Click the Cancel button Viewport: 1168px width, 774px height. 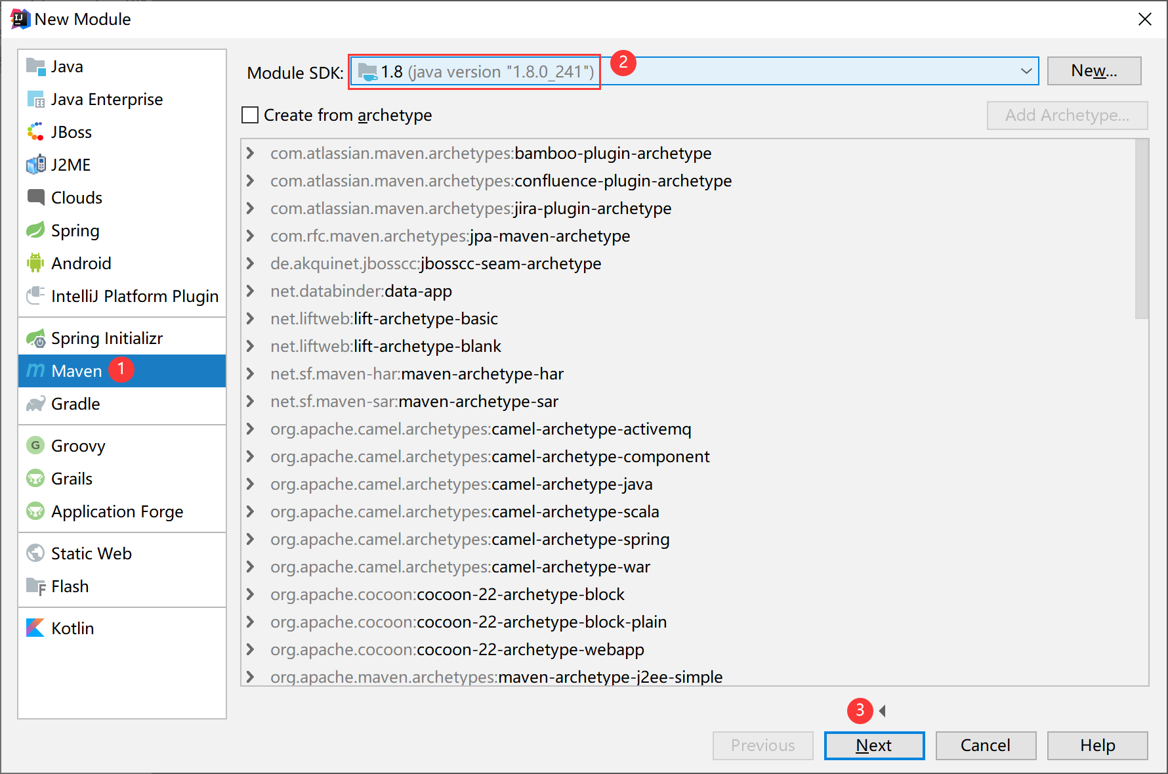tap(986, 746)
